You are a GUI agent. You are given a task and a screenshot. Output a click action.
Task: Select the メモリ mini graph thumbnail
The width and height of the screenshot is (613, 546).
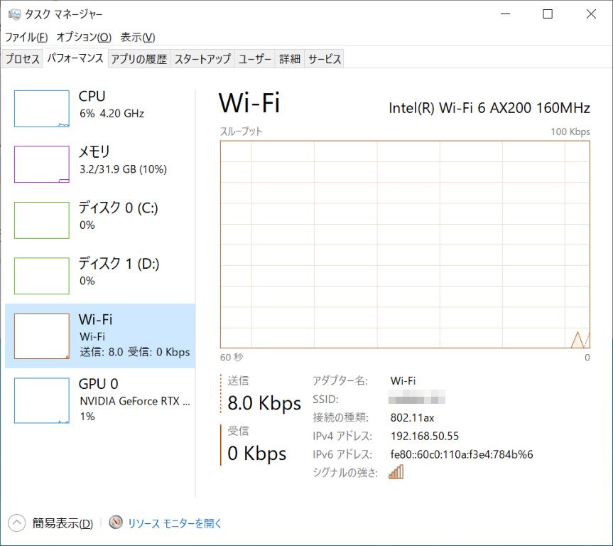(x=42, y=164)
